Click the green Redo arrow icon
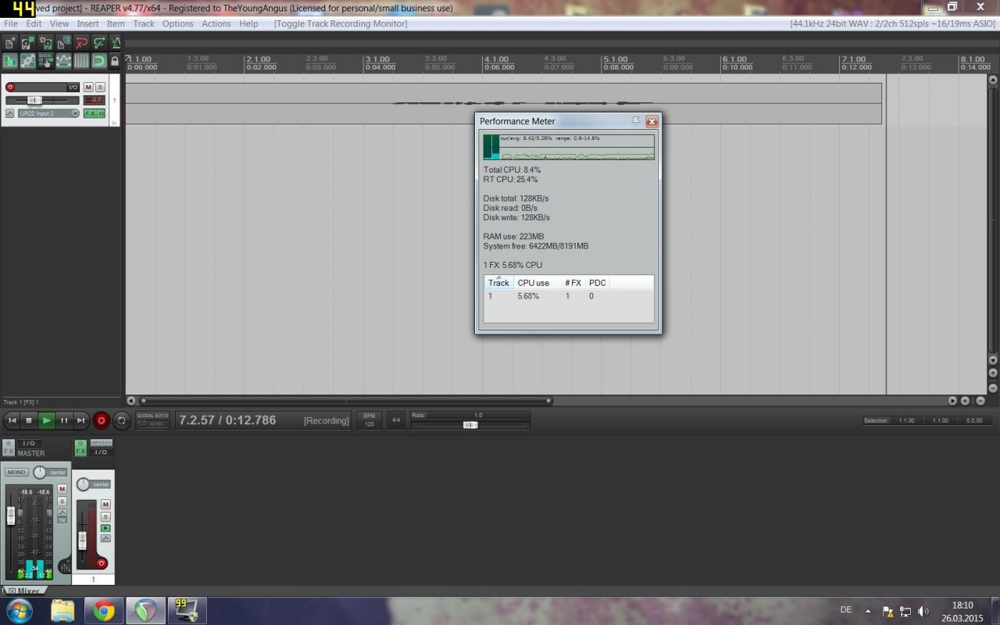Viewport: 1000px width, 625px height. coord(99,43)
